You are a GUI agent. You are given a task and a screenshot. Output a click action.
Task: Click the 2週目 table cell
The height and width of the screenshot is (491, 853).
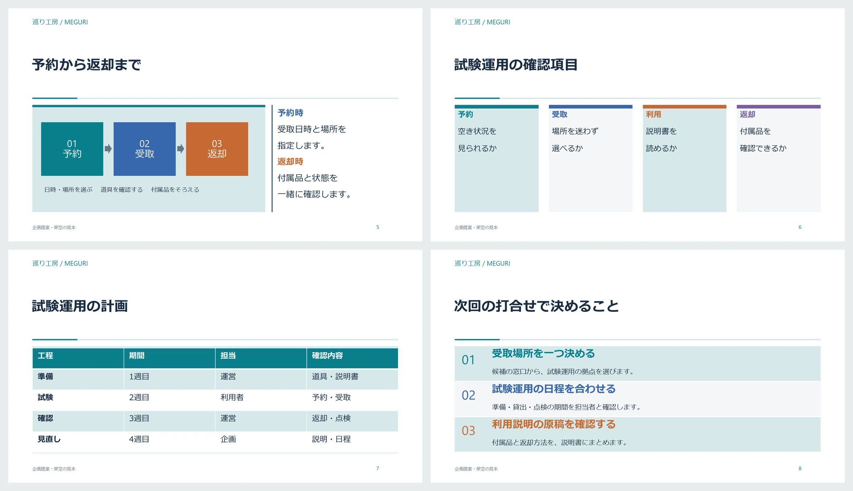pos(169,400)
